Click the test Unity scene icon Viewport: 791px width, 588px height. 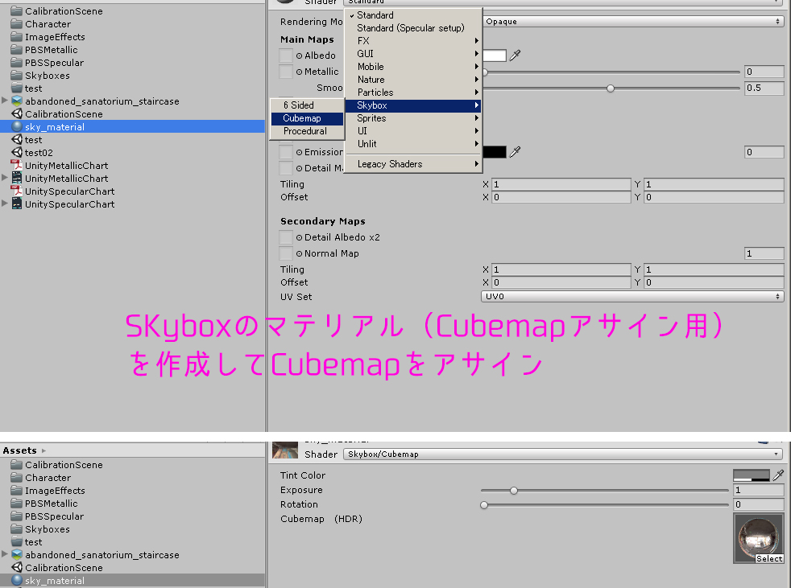[x=17, y=140]
